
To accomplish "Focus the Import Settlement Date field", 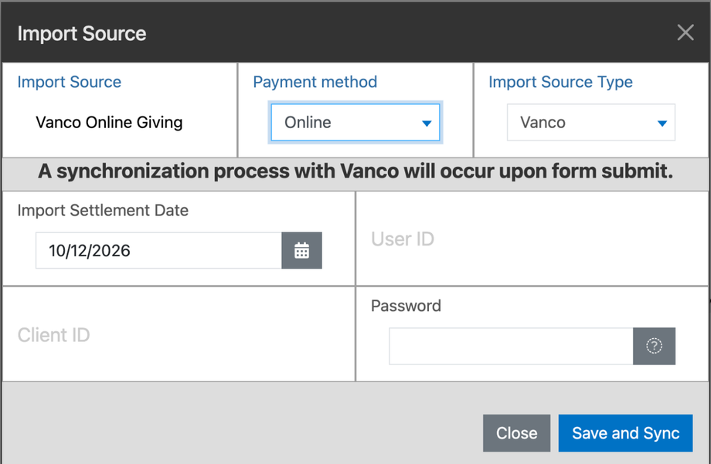I will coord(158,251).
